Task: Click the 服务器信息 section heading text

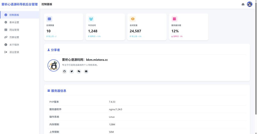Action: point(59,91)
